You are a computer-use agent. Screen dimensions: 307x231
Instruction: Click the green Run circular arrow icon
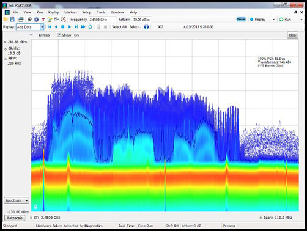(281, 20)
